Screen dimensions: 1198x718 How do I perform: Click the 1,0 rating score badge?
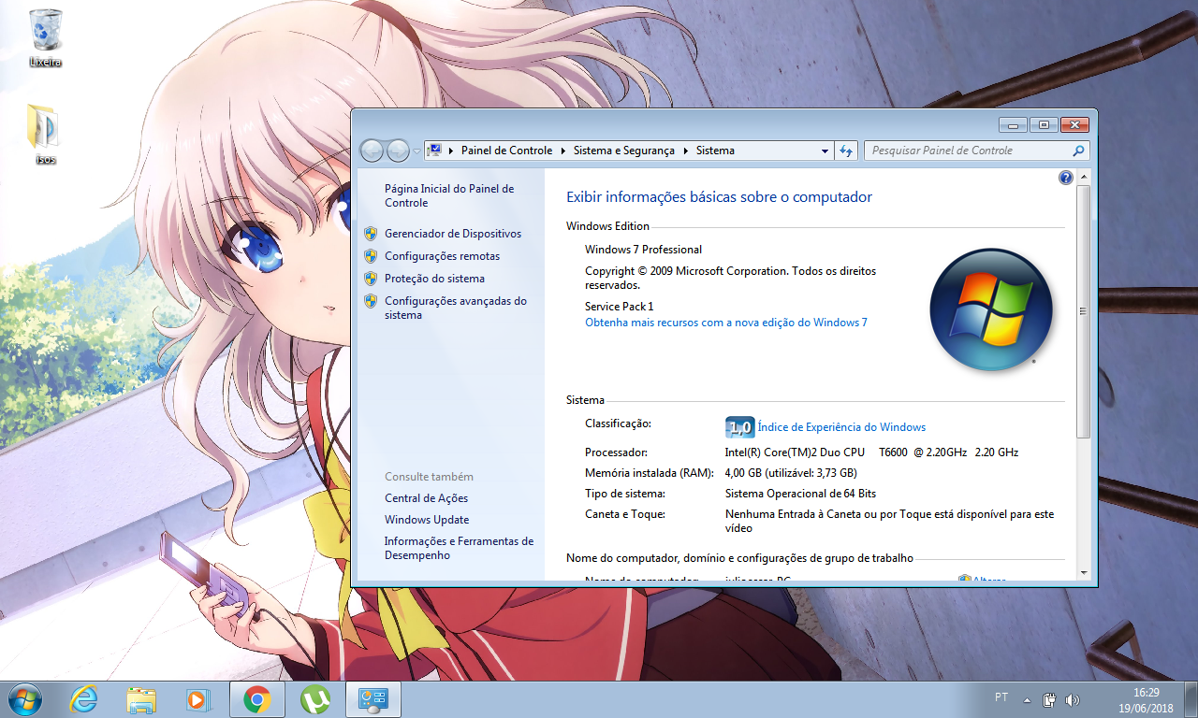[739, 427]
